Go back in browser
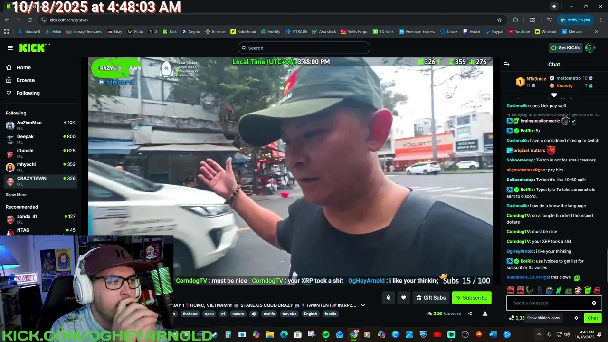The image size is (608, 342). 7,20
